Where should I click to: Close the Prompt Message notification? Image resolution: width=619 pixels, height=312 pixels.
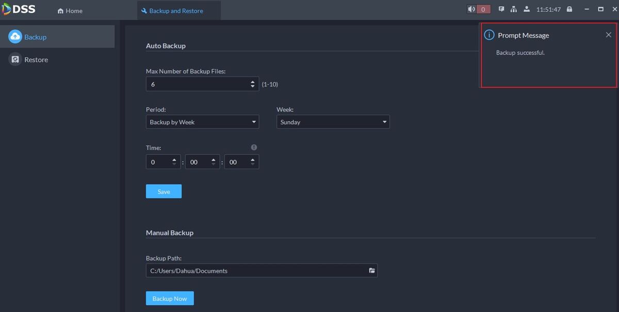[608, 35]
